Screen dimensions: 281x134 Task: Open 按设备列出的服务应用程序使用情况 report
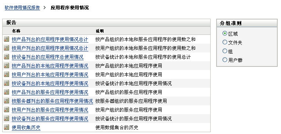(50, 119)
